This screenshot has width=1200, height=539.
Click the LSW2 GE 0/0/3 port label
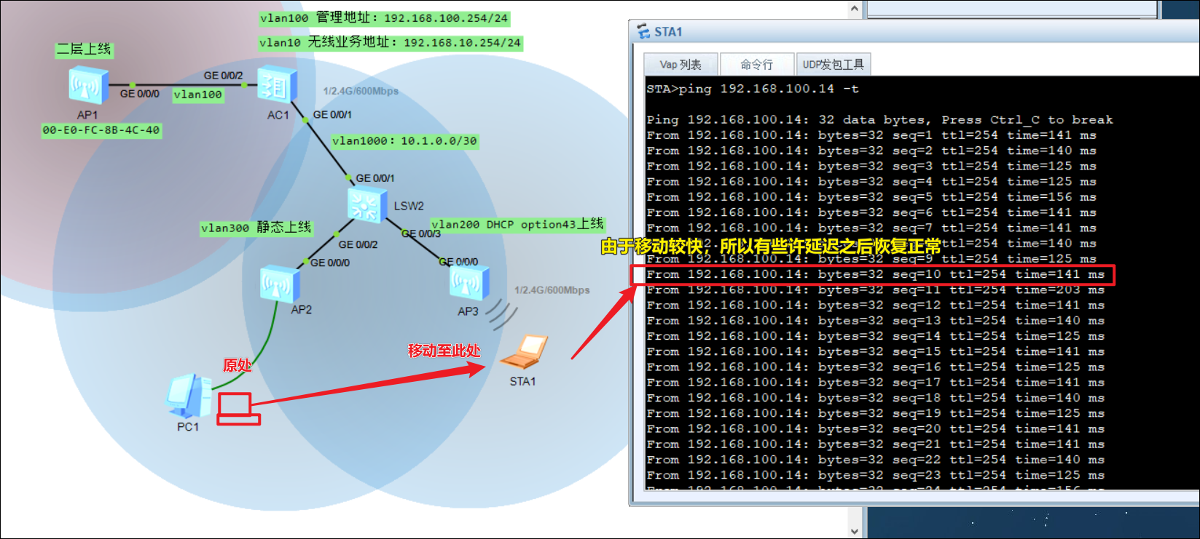[x=421, y=233]
